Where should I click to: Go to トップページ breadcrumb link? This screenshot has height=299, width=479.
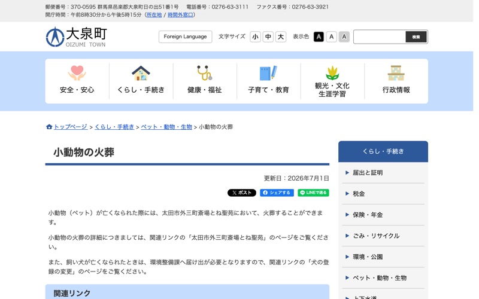pos(71,127)
